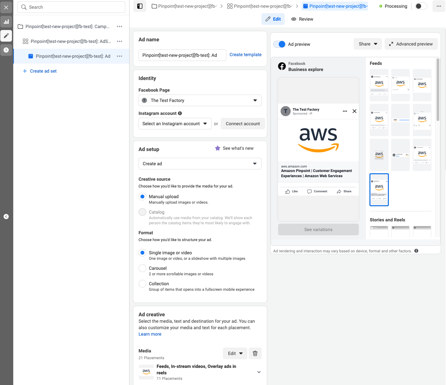Switch to the Edit tab

pyautogui.click(x=273, y=19)
